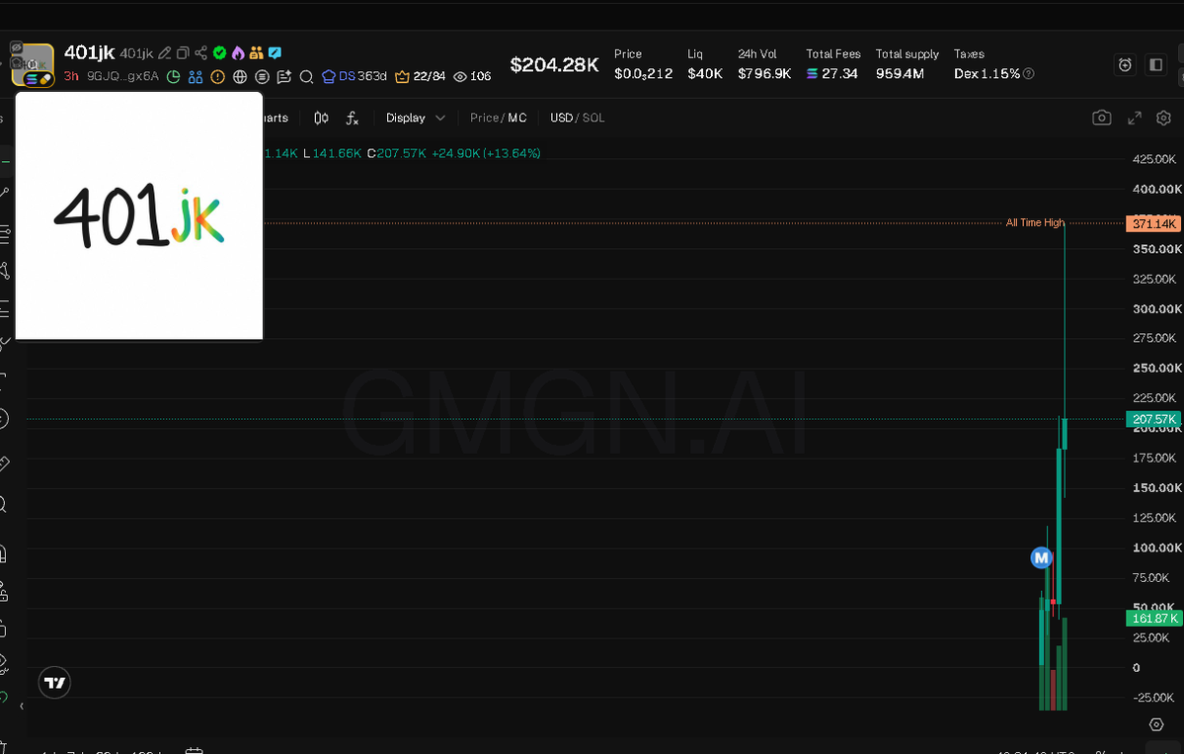Select SOL as chart currency
Image resolution: width=1184 pixels, height=754 pixels.
point(593,118)
